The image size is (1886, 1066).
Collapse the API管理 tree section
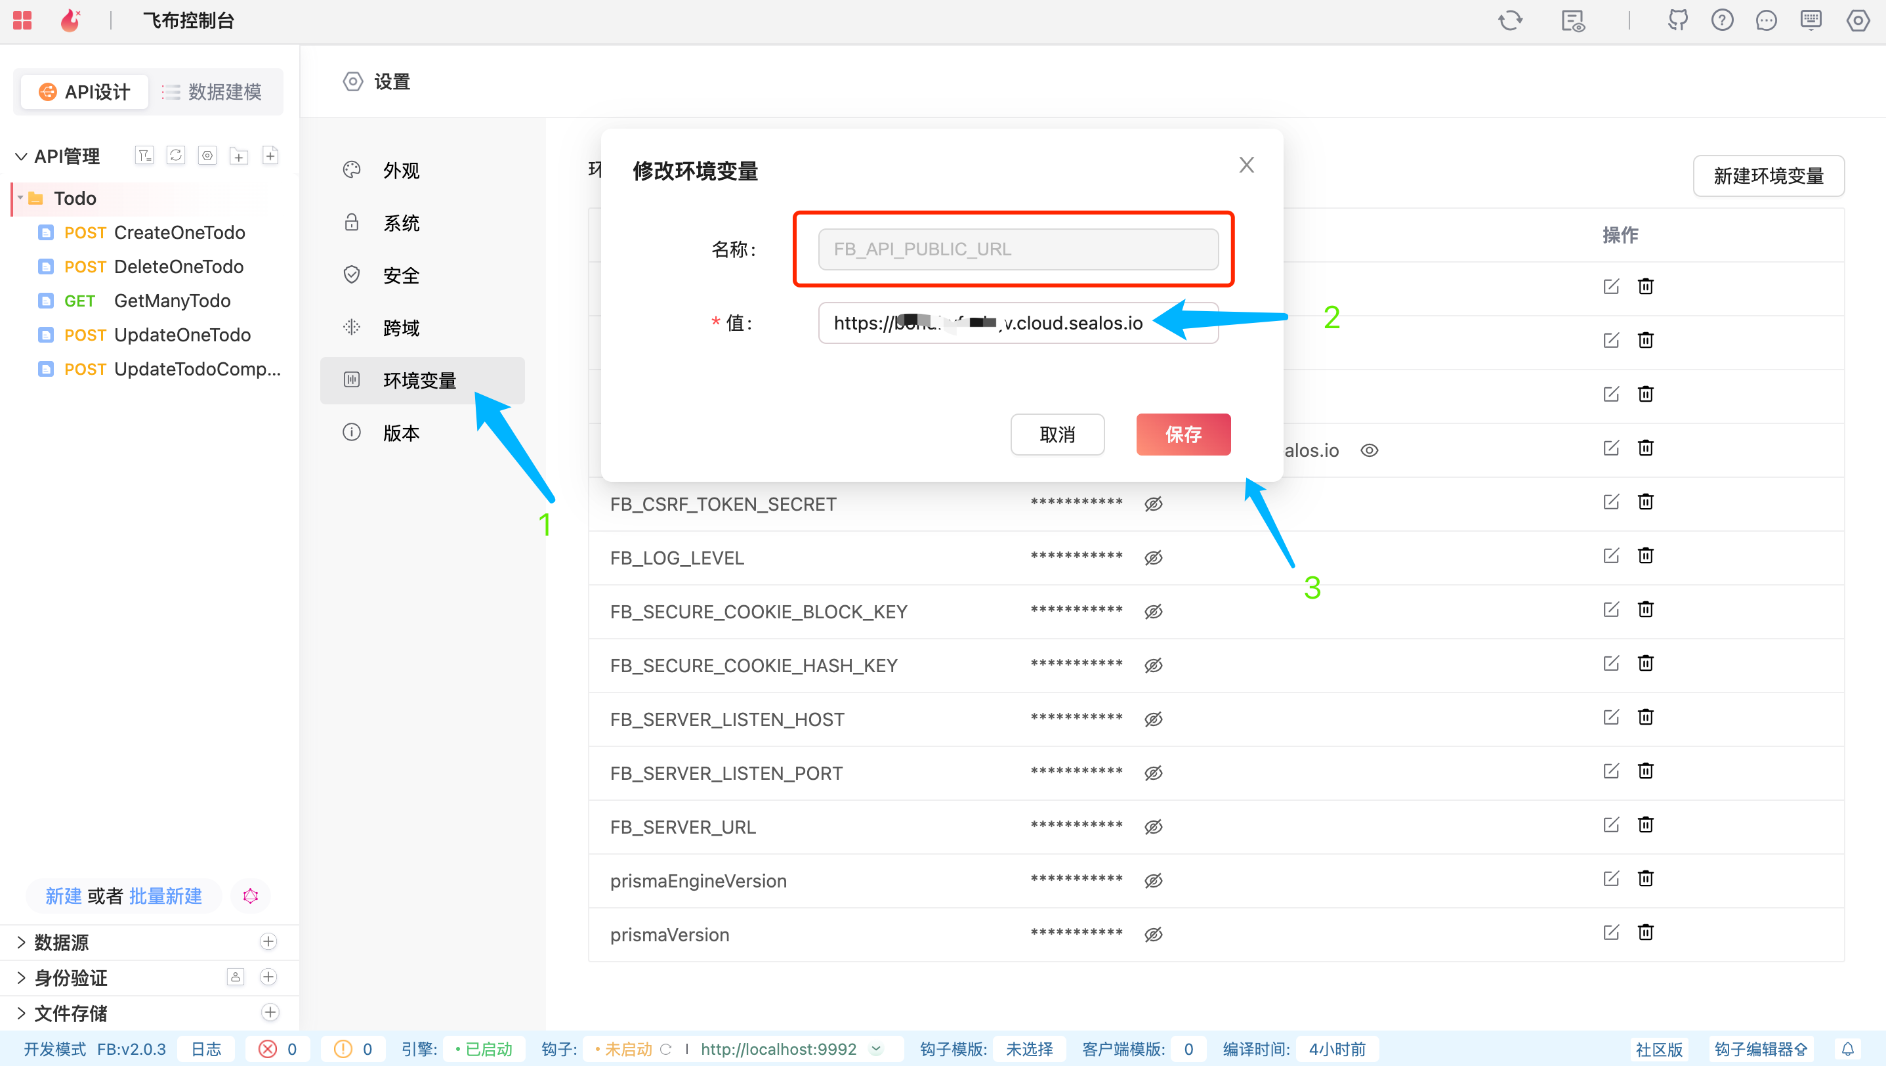point(21,156)
